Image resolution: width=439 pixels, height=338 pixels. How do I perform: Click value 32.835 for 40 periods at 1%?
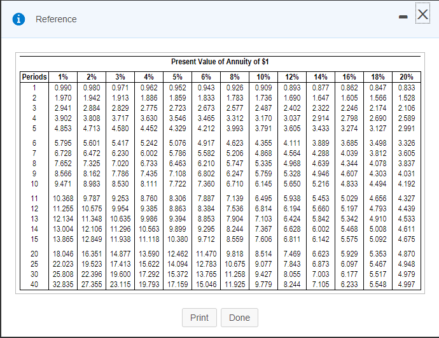tap(63, 285)
